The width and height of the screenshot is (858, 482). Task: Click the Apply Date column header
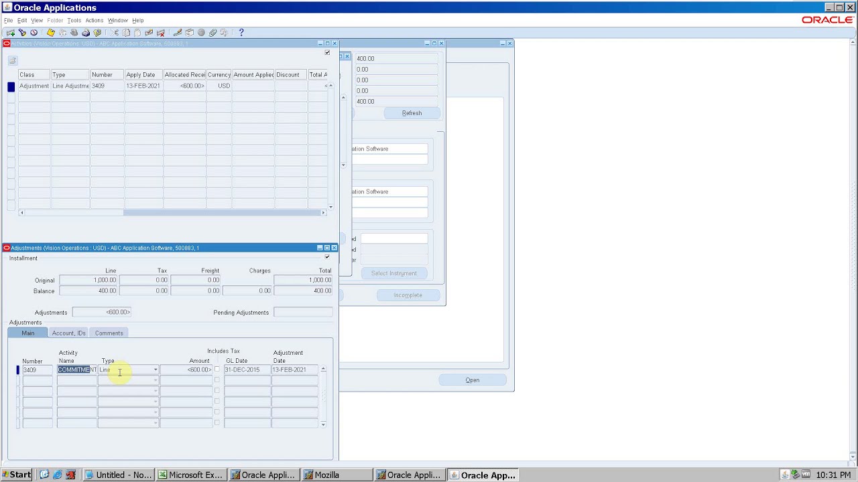pos(144,74)
